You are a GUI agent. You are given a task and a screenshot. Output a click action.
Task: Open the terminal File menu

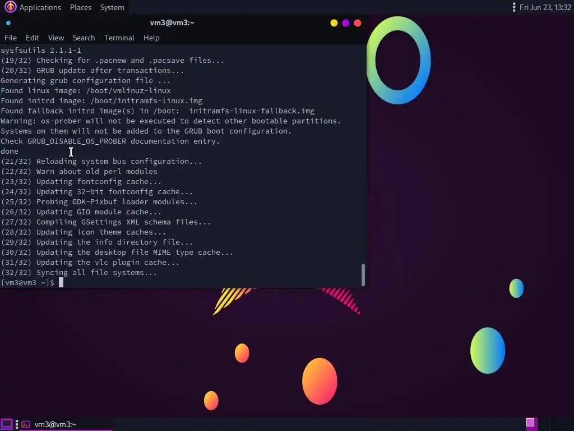10,38
